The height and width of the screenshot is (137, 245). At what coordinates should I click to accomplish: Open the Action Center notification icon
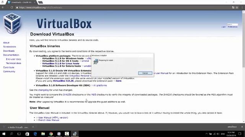click(x=240, y=134)
